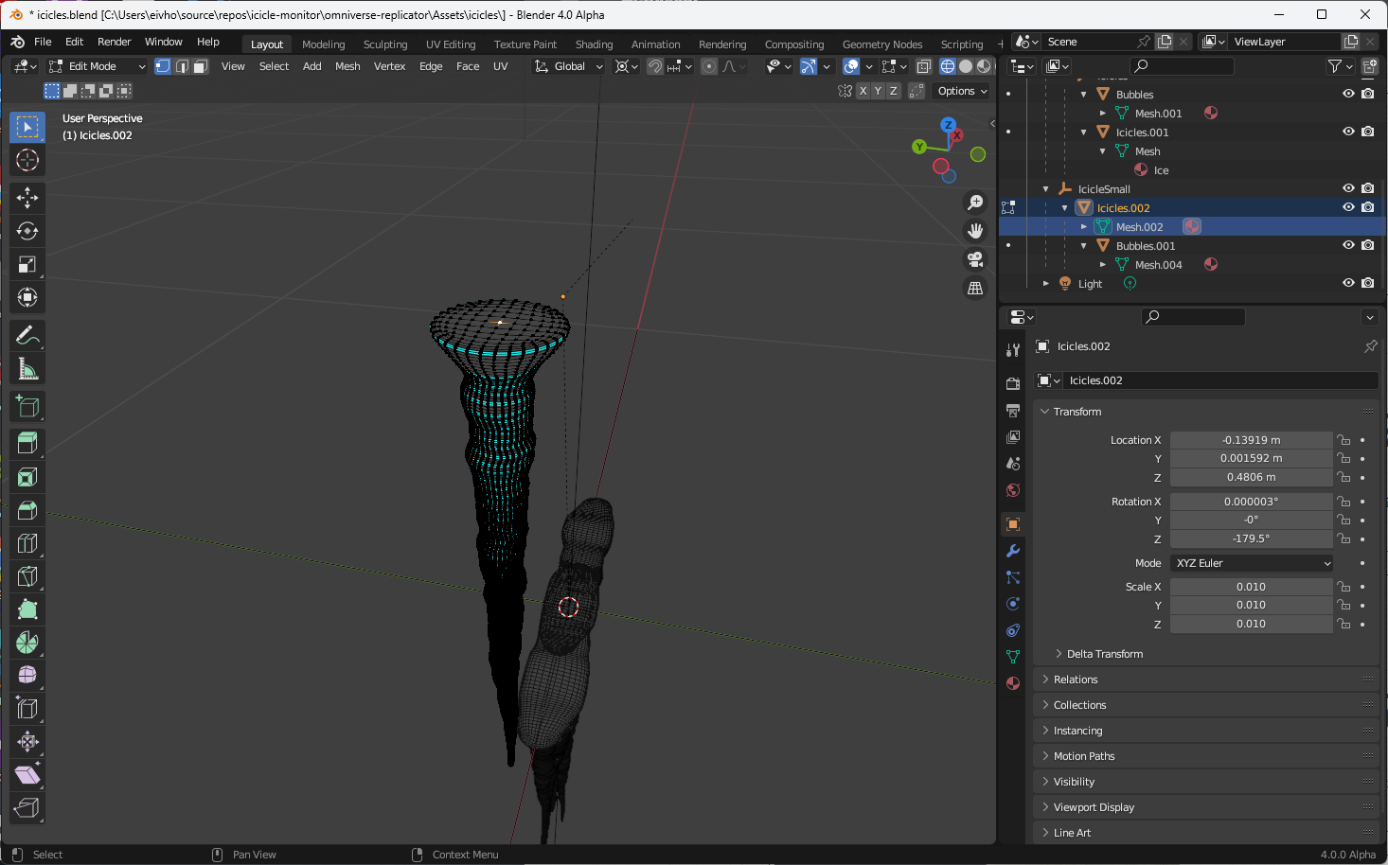This screenshot has height=865, width=1388.
Task: Open the Modifiers properties tab
Action: tap(1013, 551)
